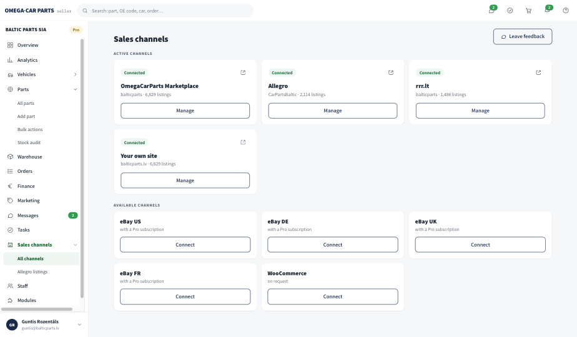The height and width of the screenshot is (337, 577).
Task: Open Your own site external link icon
Action: [243, 142]
